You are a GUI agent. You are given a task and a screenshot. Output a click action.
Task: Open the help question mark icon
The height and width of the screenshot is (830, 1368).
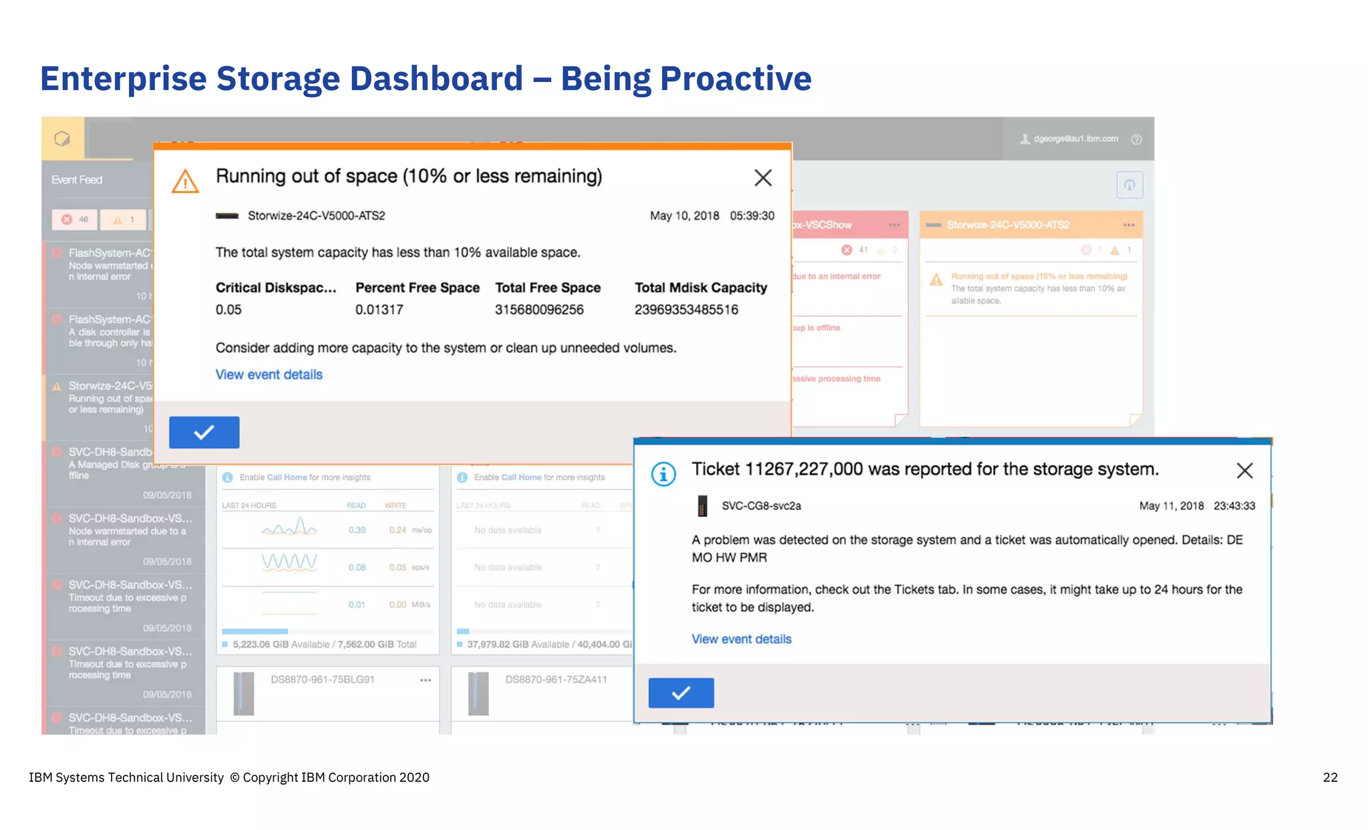[x=1136, y=139]
